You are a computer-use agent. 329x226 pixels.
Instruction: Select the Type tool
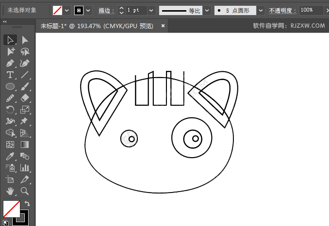(x=10, y=75)
